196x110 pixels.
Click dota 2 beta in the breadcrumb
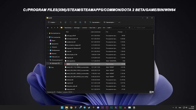pyautogui.click(x=92, y=28)
